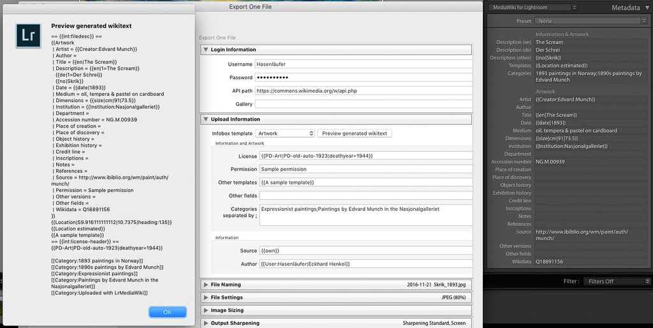Screen dimensions: 653x328
Task: Click the empty Gallery input field
Action: coord(363,104)
